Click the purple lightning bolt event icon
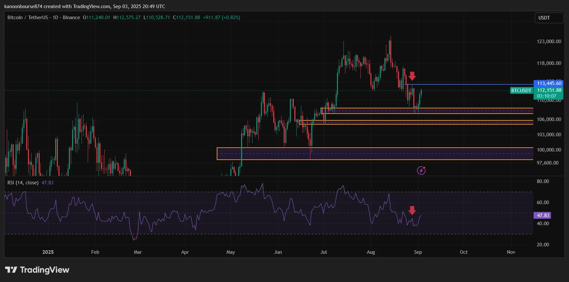The width and height of the screenshot is (569, 282). tap(421, 170)
